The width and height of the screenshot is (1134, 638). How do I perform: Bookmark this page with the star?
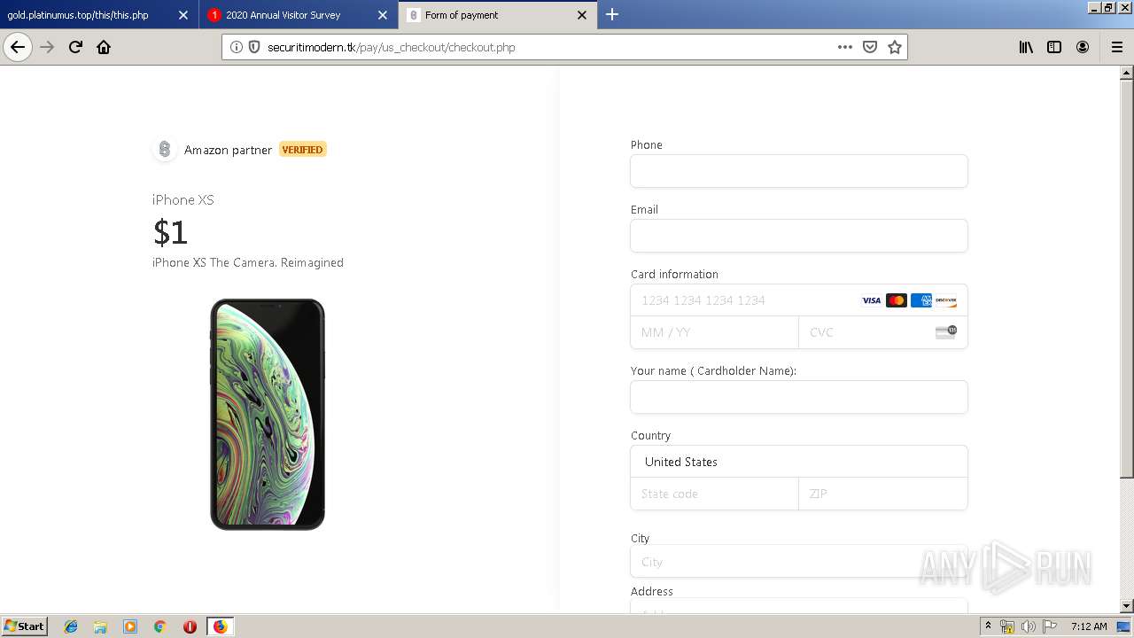pyautogui.click(x=895, y=47)
